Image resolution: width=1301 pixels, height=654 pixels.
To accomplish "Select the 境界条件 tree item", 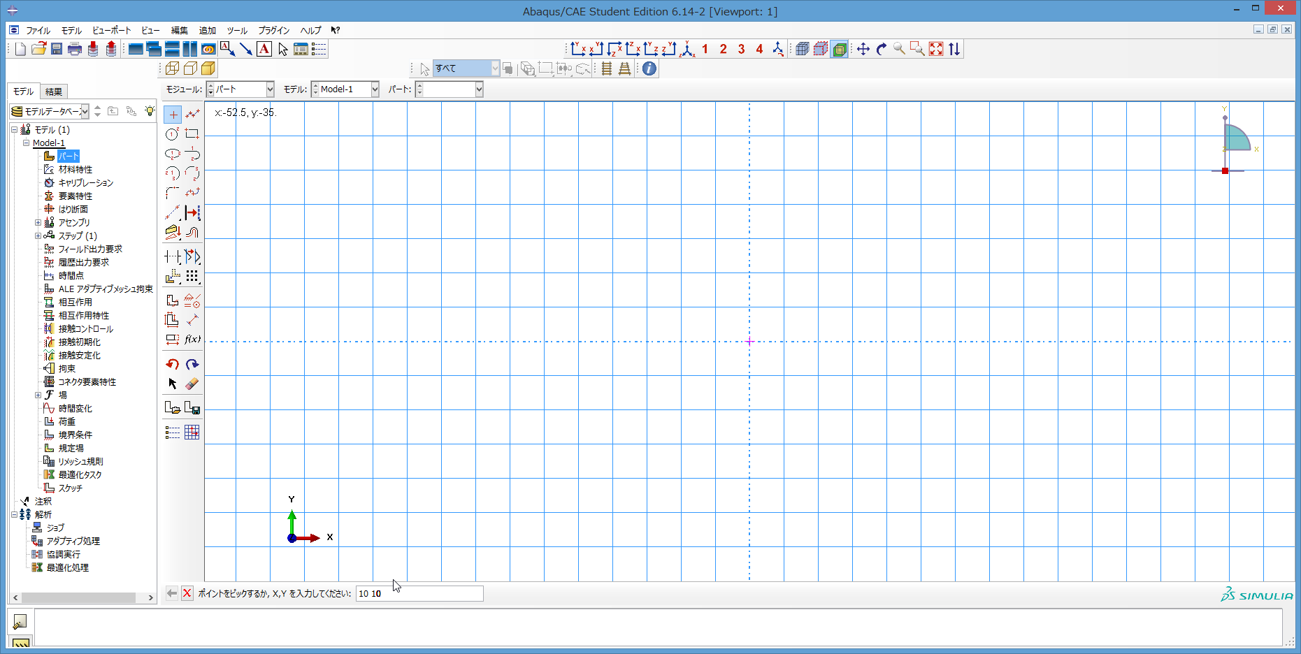I will point(76,435).
